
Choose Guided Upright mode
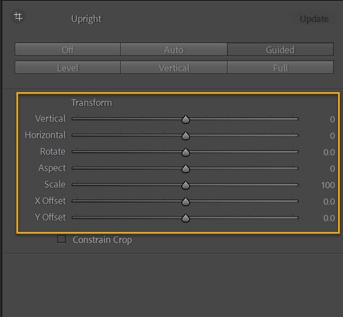[x=280, y=50]
